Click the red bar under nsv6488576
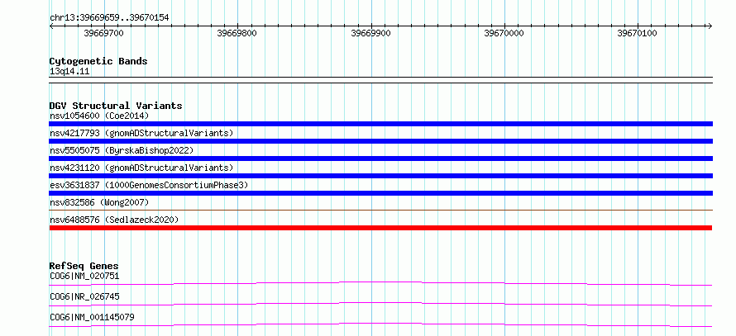The image size is (736, 336). click(380, 228)
